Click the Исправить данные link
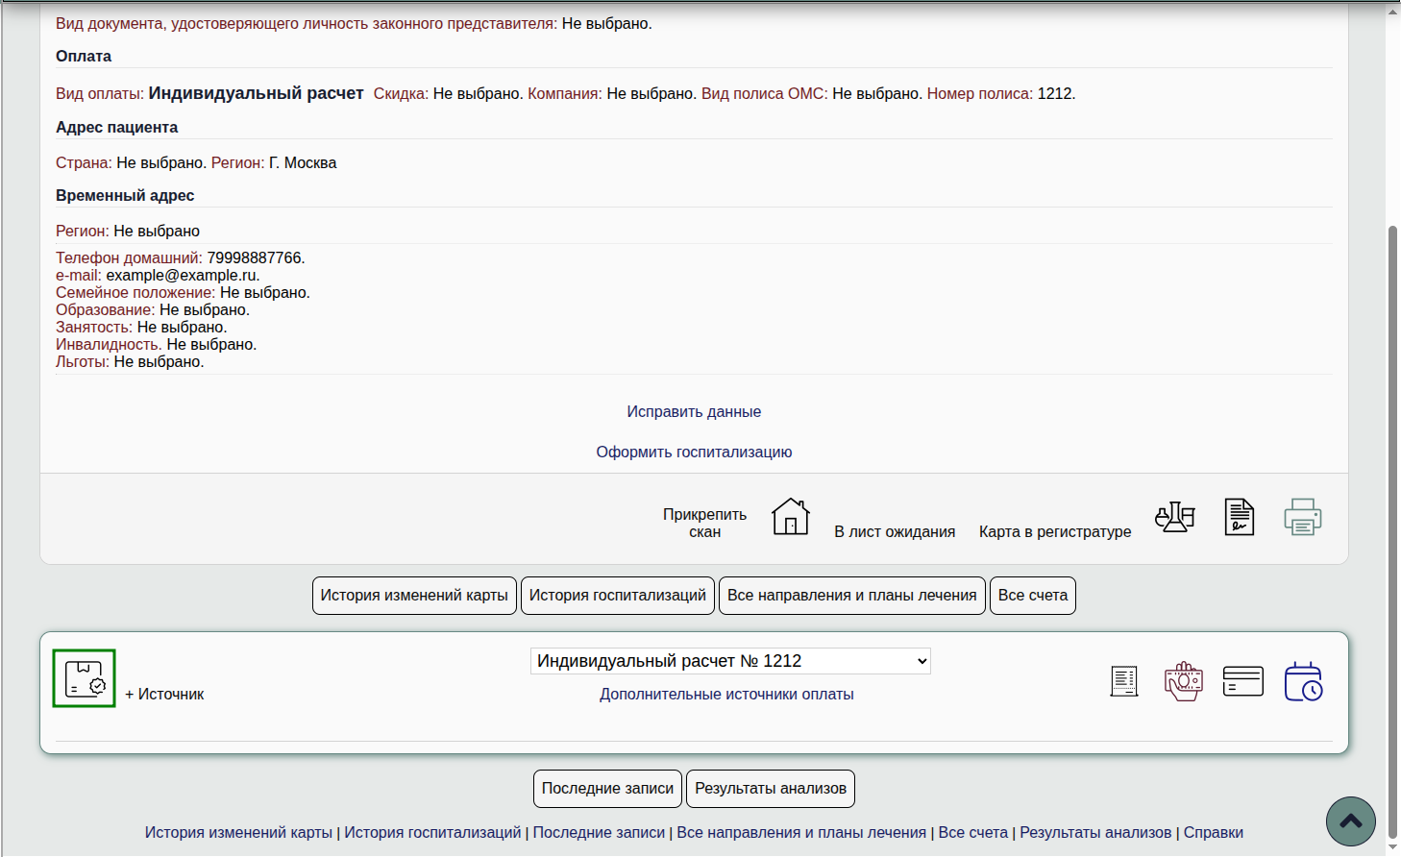Screen dimensions: 1401x857 (x=694, y=411)
